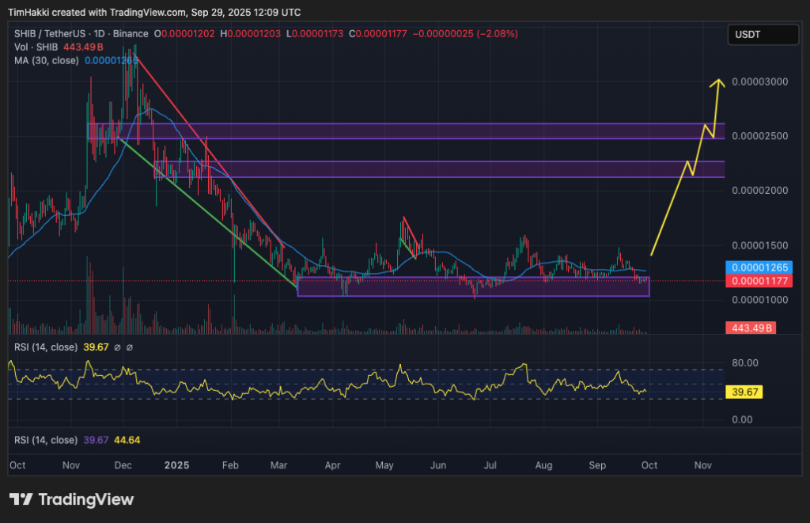Click the TradingView.com text in header
The width and height of the screenshot is (810, 523).
click(140, 13)
